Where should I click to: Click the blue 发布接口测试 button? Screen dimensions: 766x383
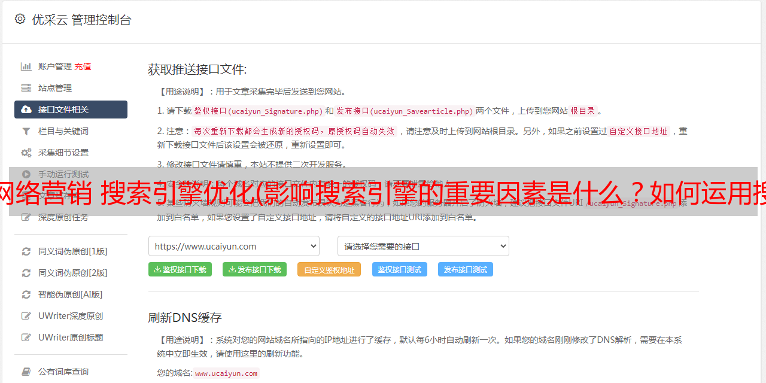coord(466,269)
